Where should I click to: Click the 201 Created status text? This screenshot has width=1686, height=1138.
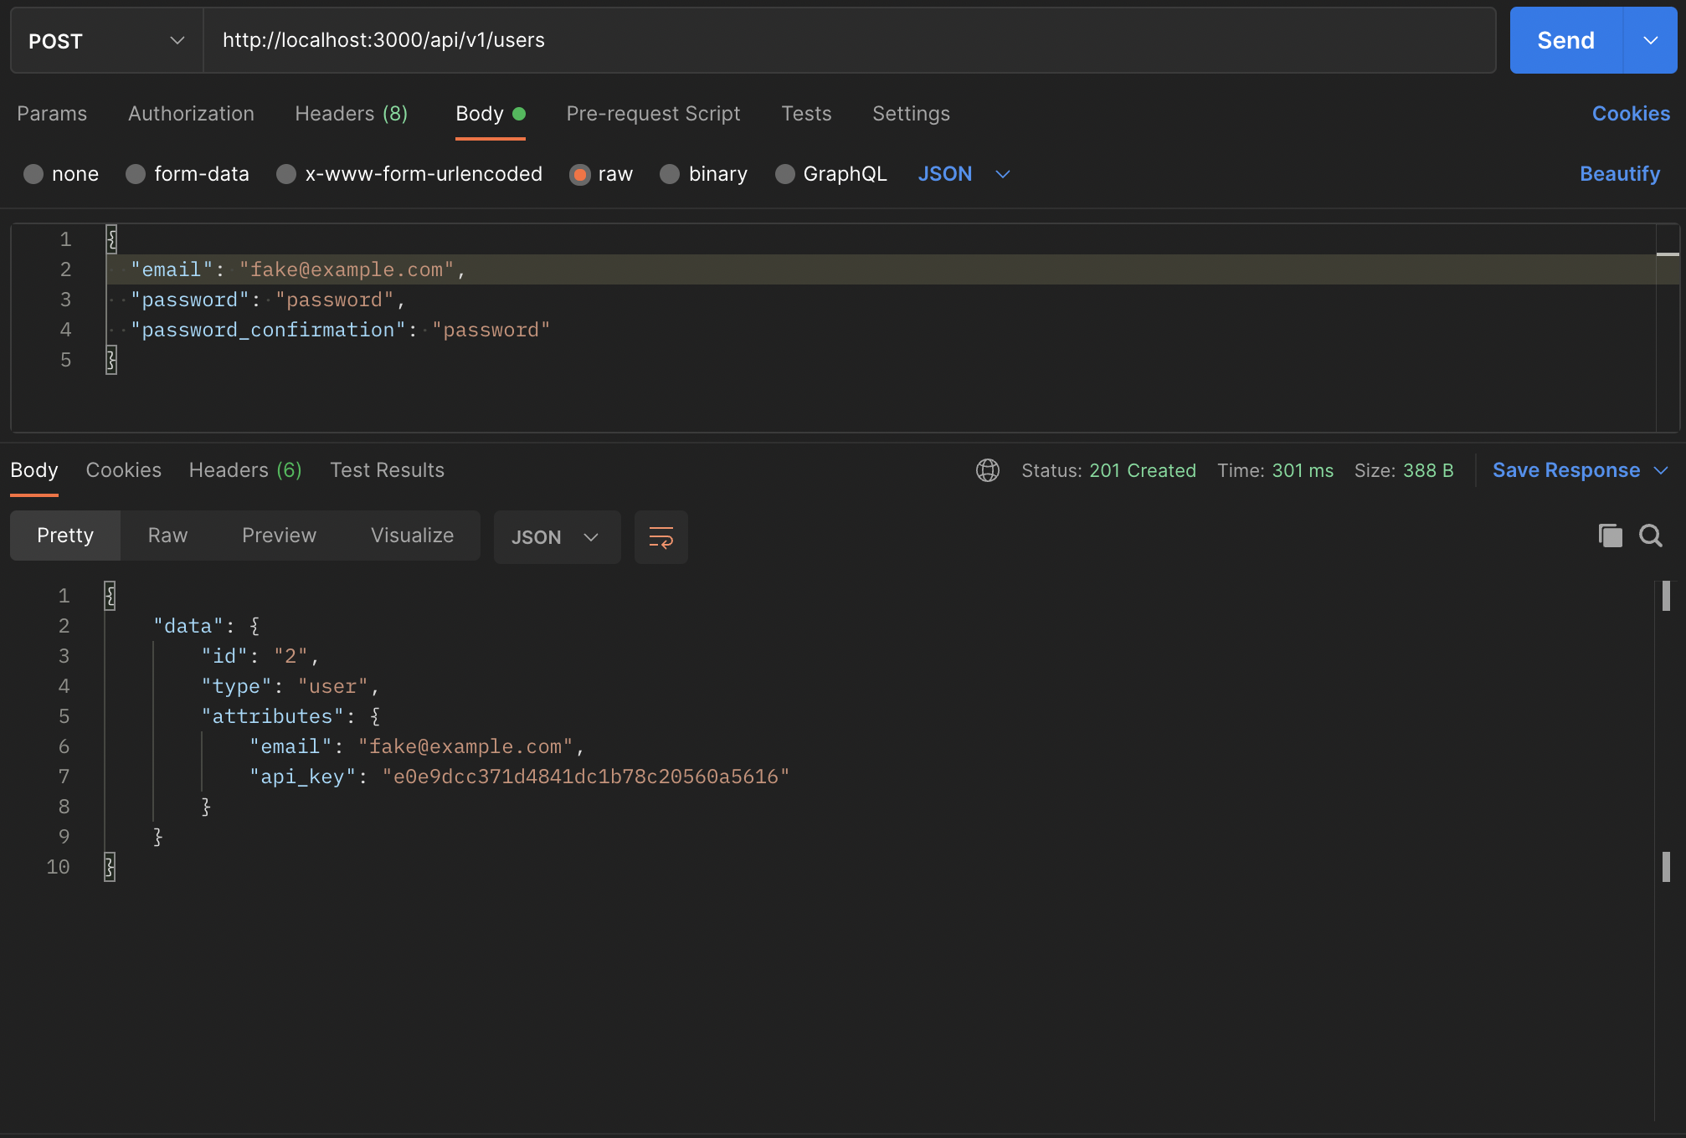click(x=1142, y=470)
